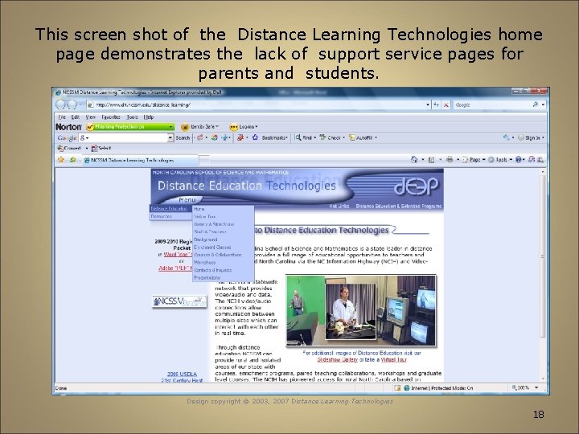Open the File menu

tap(62, 117)
